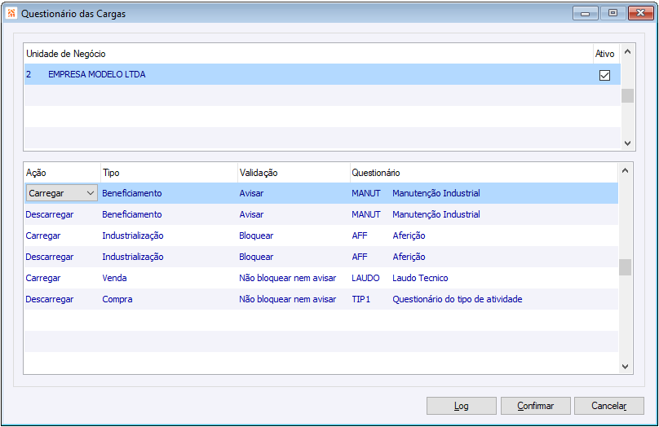This screenshot has width=659, height=427.
Task: Click the Compra type cell
Action: [117, 299]
